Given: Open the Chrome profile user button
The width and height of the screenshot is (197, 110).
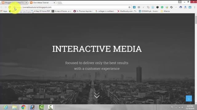Looking at the screenshot, I should tap(180, 2).
